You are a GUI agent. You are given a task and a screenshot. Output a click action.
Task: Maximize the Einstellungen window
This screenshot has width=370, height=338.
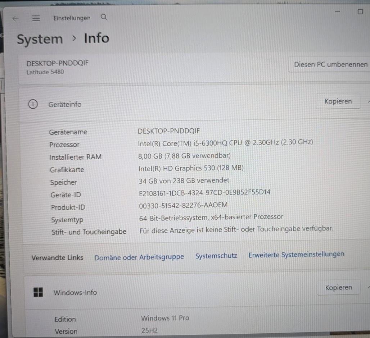click(360, 12)
